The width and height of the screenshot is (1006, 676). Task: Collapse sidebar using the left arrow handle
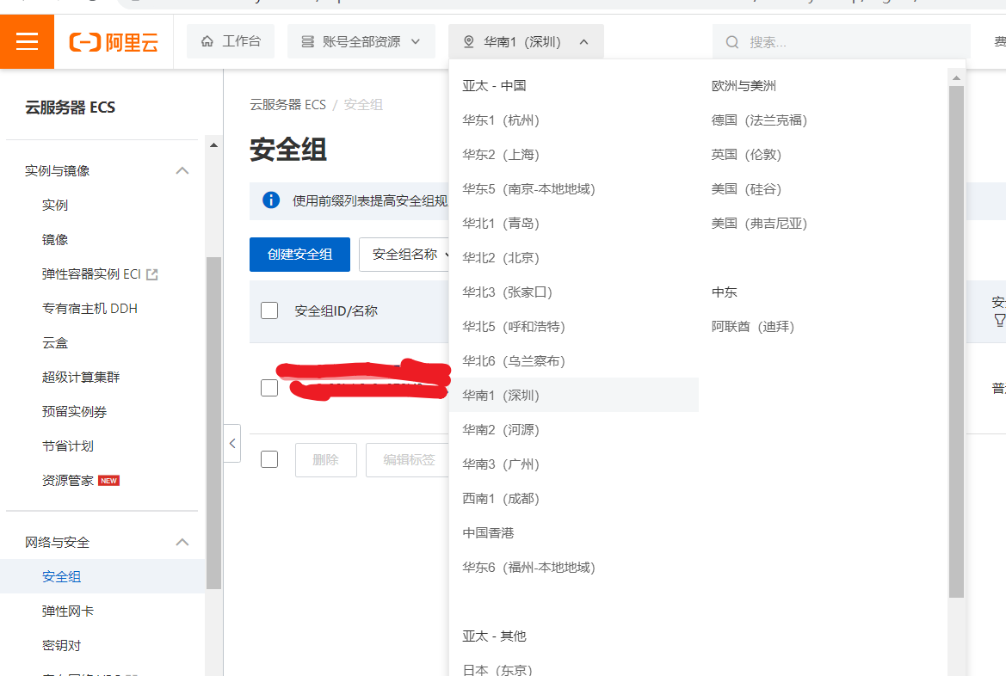[232, 443]
